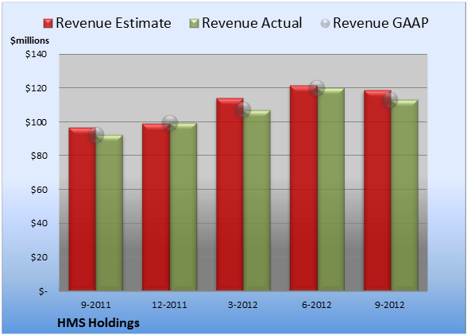Click the $millions axis title
Screen dimensions: 467x335
tap(29, 40)
